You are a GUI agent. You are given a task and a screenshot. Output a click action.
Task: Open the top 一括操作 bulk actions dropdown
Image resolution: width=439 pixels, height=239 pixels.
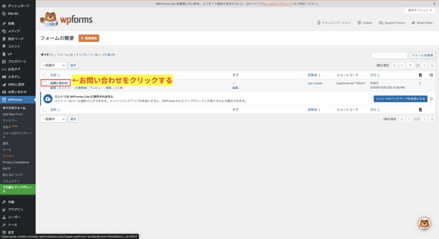click(53, 65)
